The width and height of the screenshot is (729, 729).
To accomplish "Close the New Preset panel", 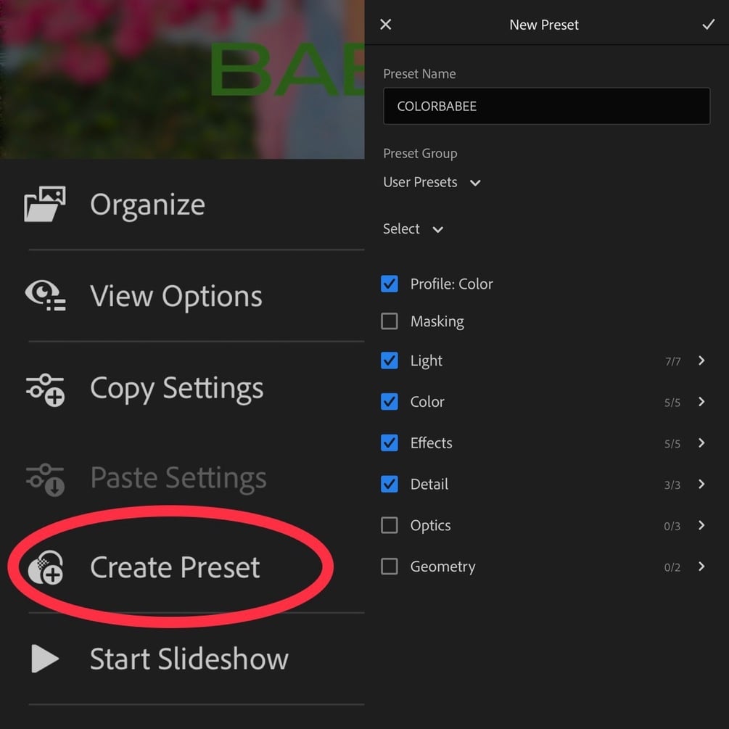I will click(x=386, y=25).
